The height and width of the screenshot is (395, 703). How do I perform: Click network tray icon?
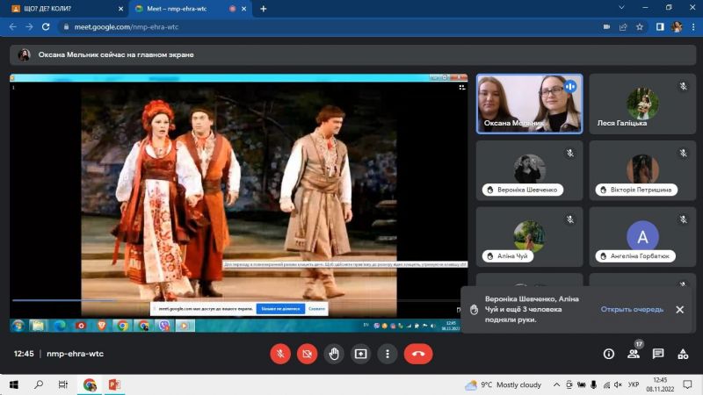click(x=606, y=384)
